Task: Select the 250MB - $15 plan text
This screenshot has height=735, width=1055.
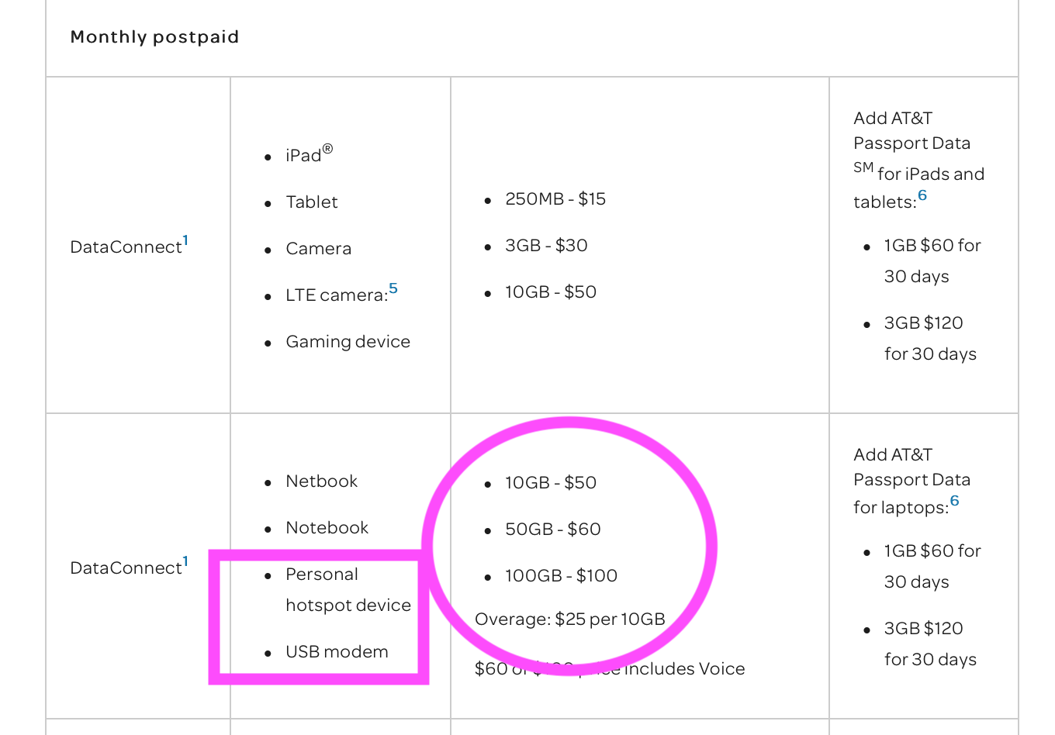Action: [555, 199]
